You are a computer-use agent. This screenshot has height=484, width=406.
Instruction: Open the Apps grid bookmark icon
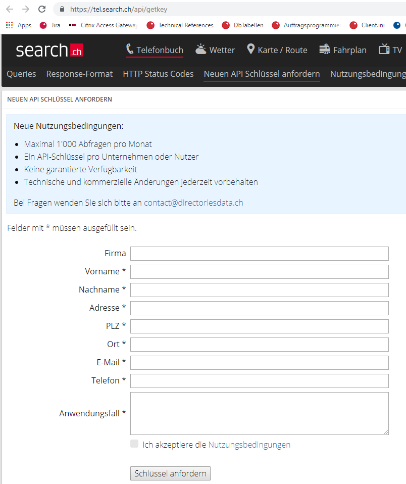10,25
